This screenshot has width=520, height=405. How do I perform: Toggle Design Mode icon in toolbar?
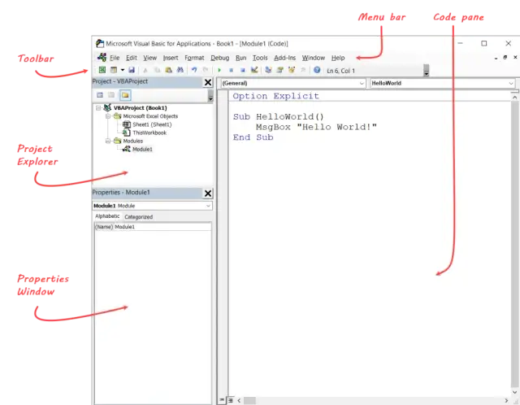(x=254, y=70)
